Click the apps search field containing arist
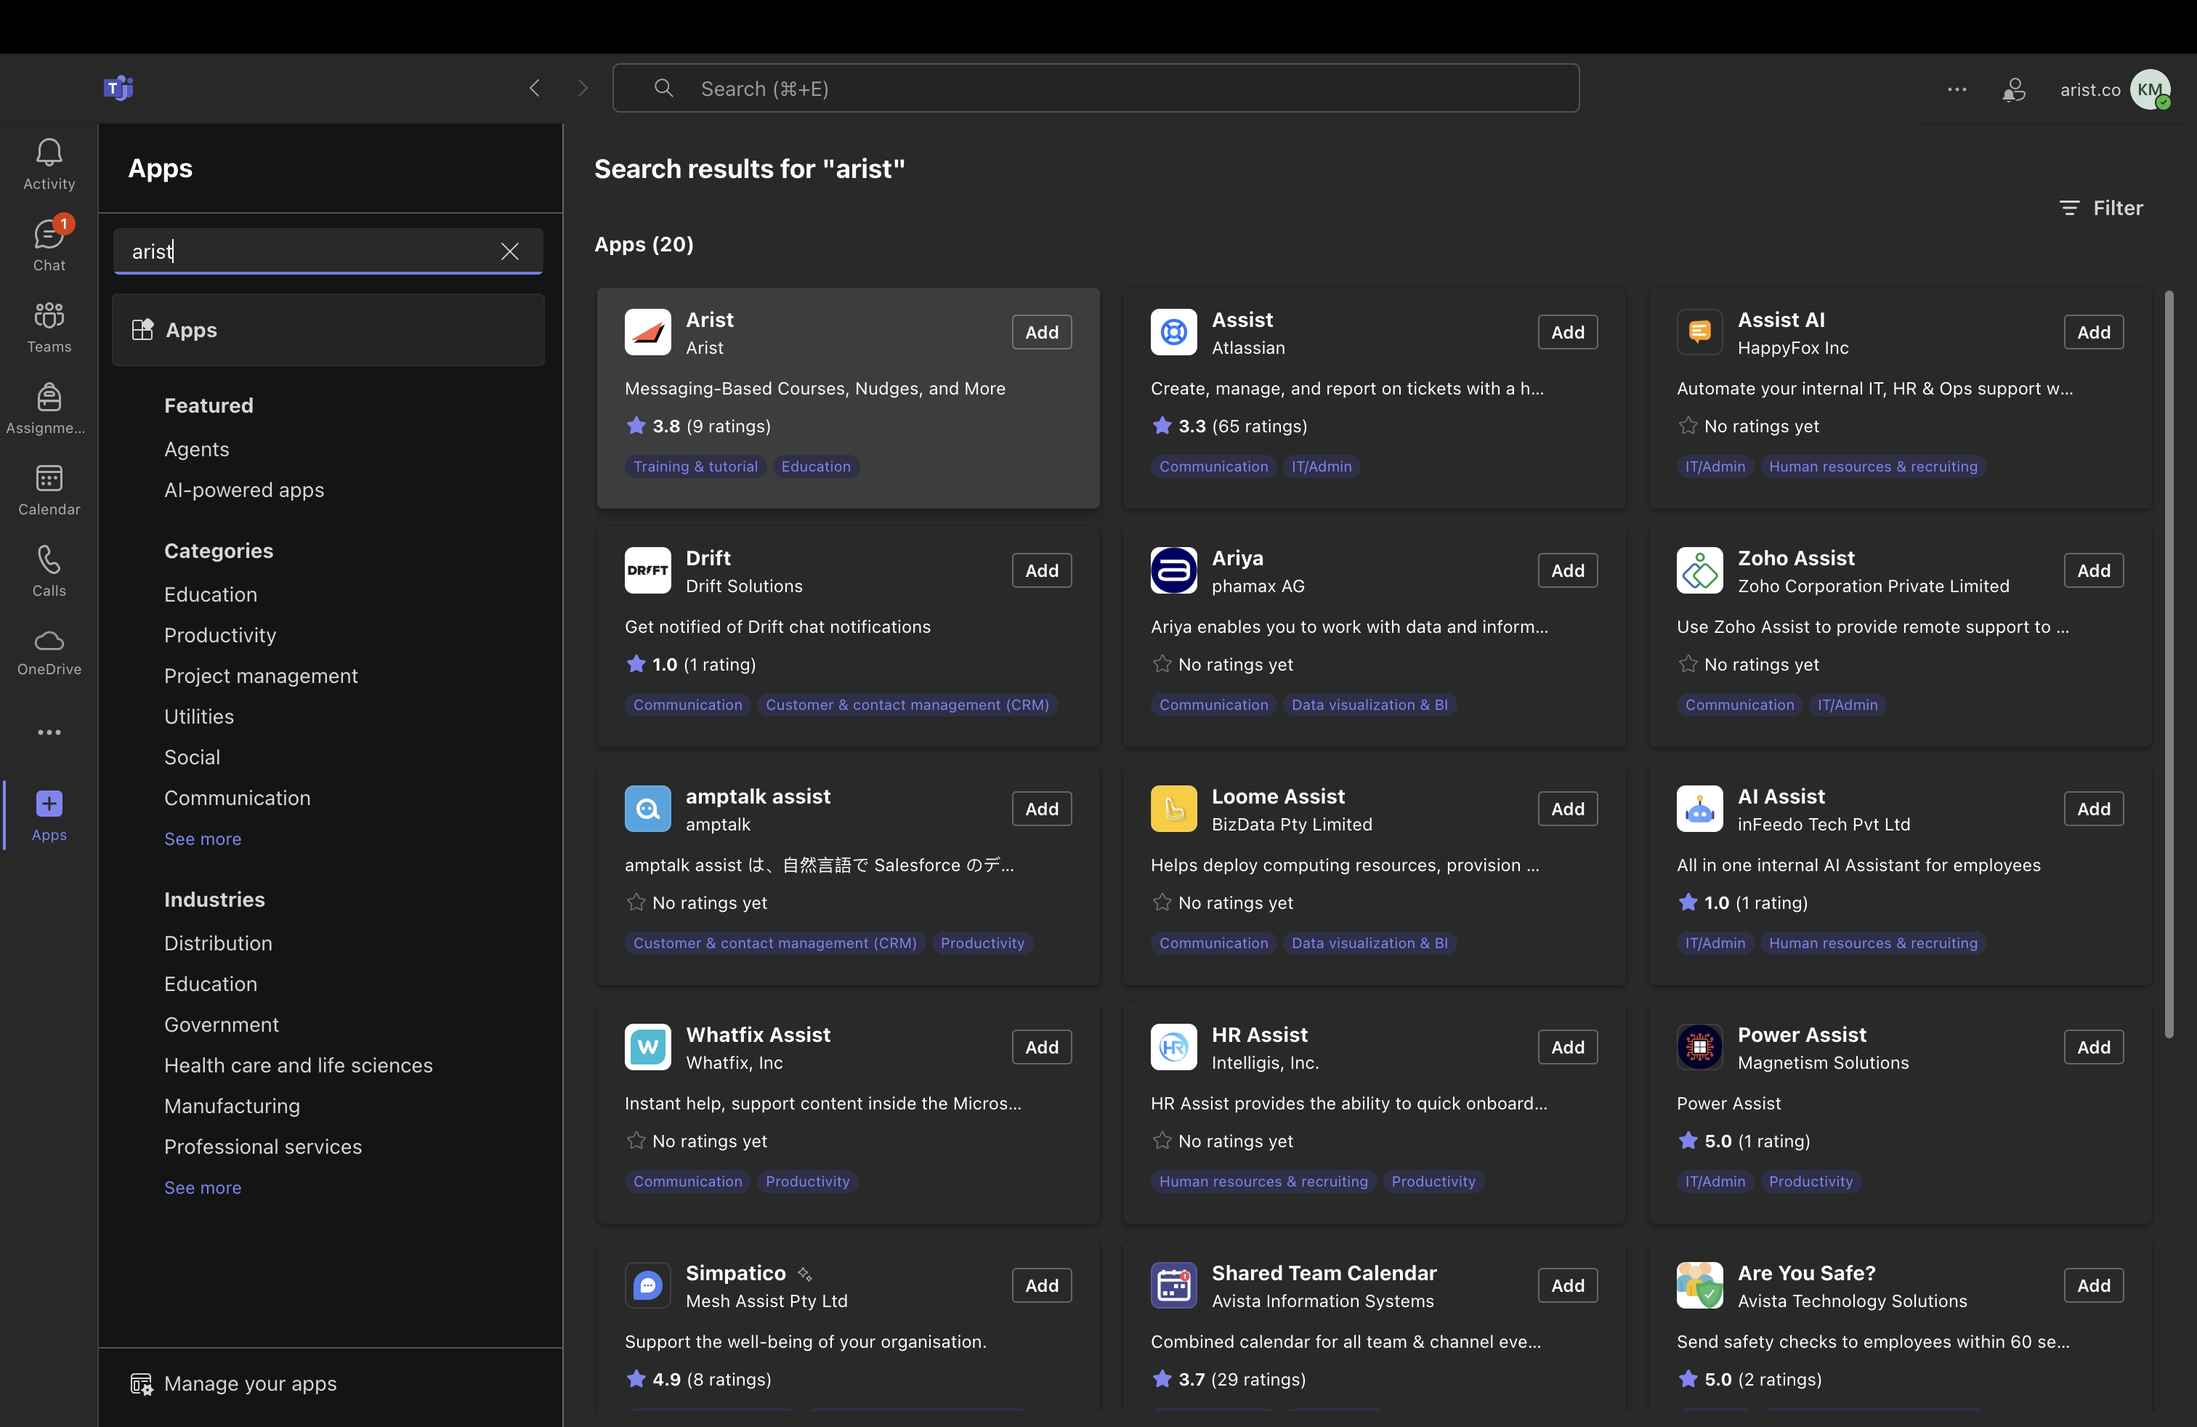The height and width of the screenshot is (1427, 2197). pos(328,251)
